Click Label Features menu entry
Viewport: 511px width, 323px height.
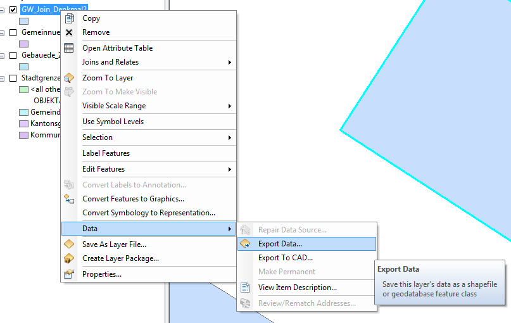106,153
